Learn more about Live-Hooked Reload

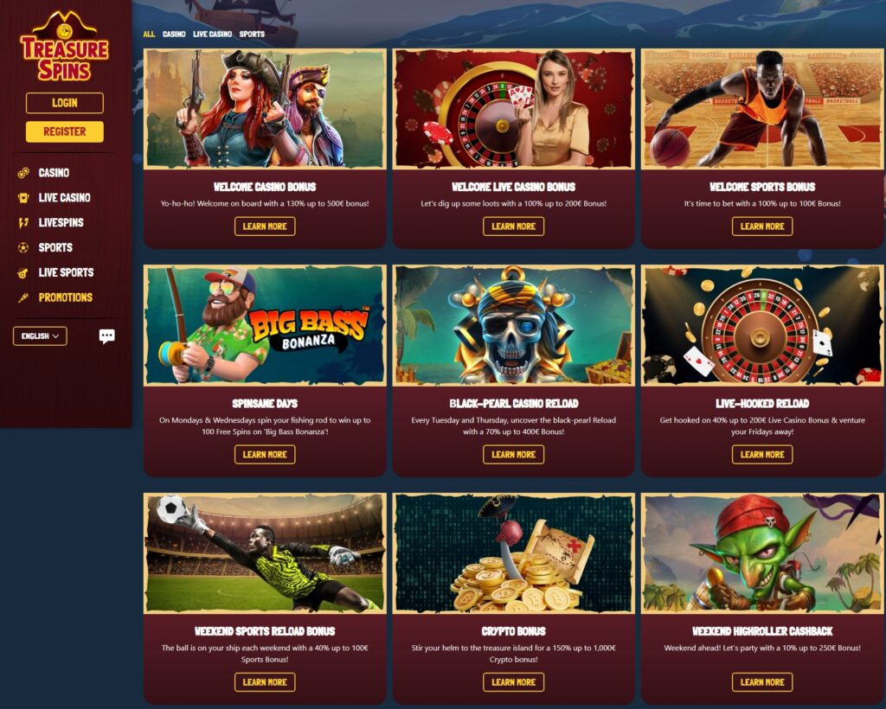[762, 455]
